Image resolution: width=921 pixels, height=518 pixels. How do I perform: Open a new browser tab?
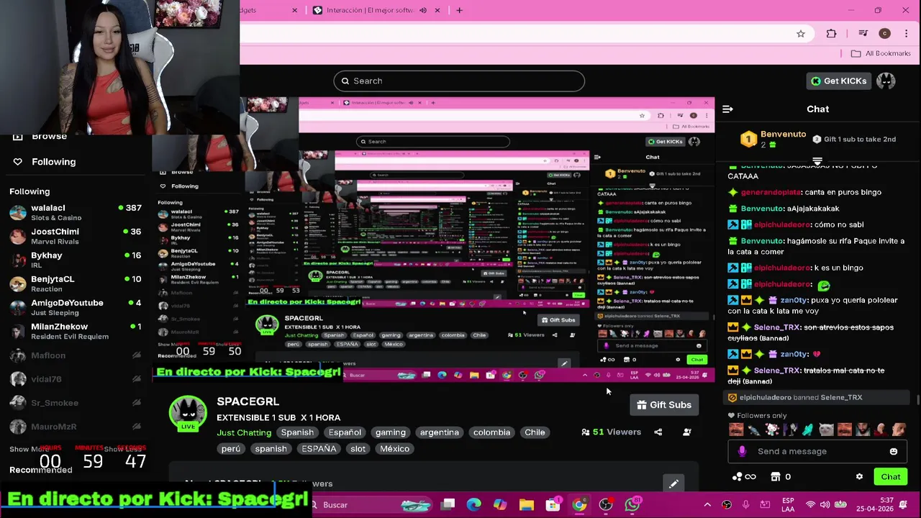(459, 10)
